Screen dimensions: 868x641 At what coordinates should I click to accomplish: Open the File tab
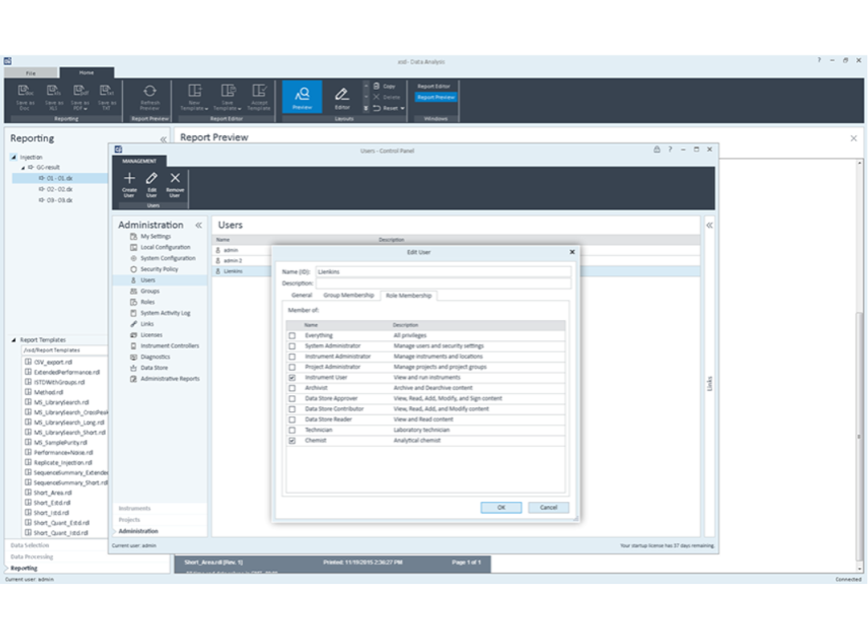tap(31, 72)
